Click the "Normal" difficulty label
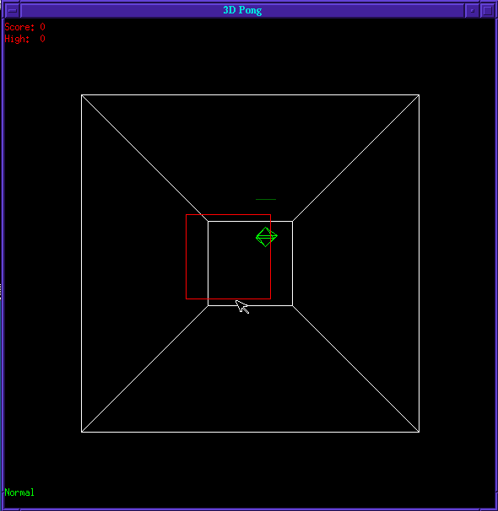The width and height of the screenshot is (498, 511). tap(19, 492)
